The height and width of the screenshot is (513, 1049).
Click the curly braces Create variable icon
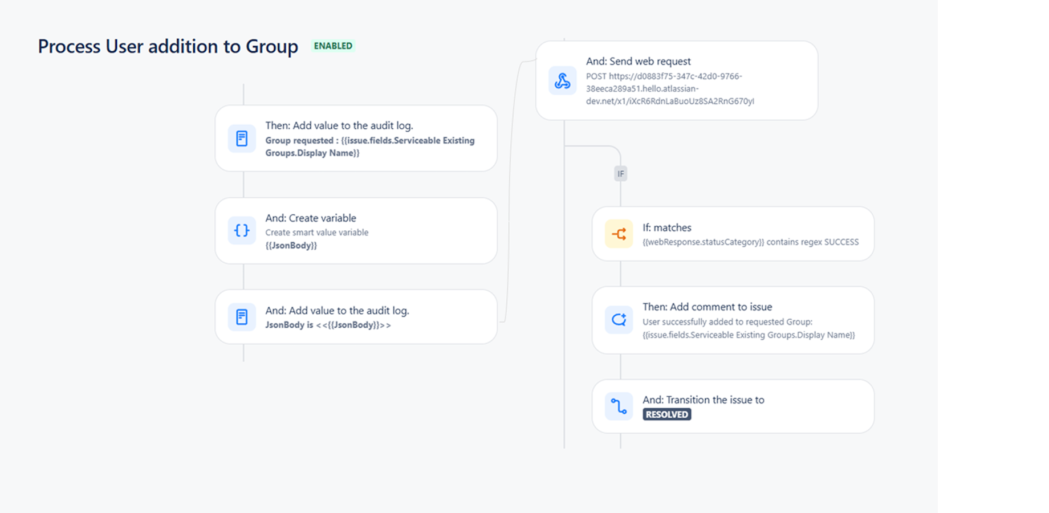[242, 231]
